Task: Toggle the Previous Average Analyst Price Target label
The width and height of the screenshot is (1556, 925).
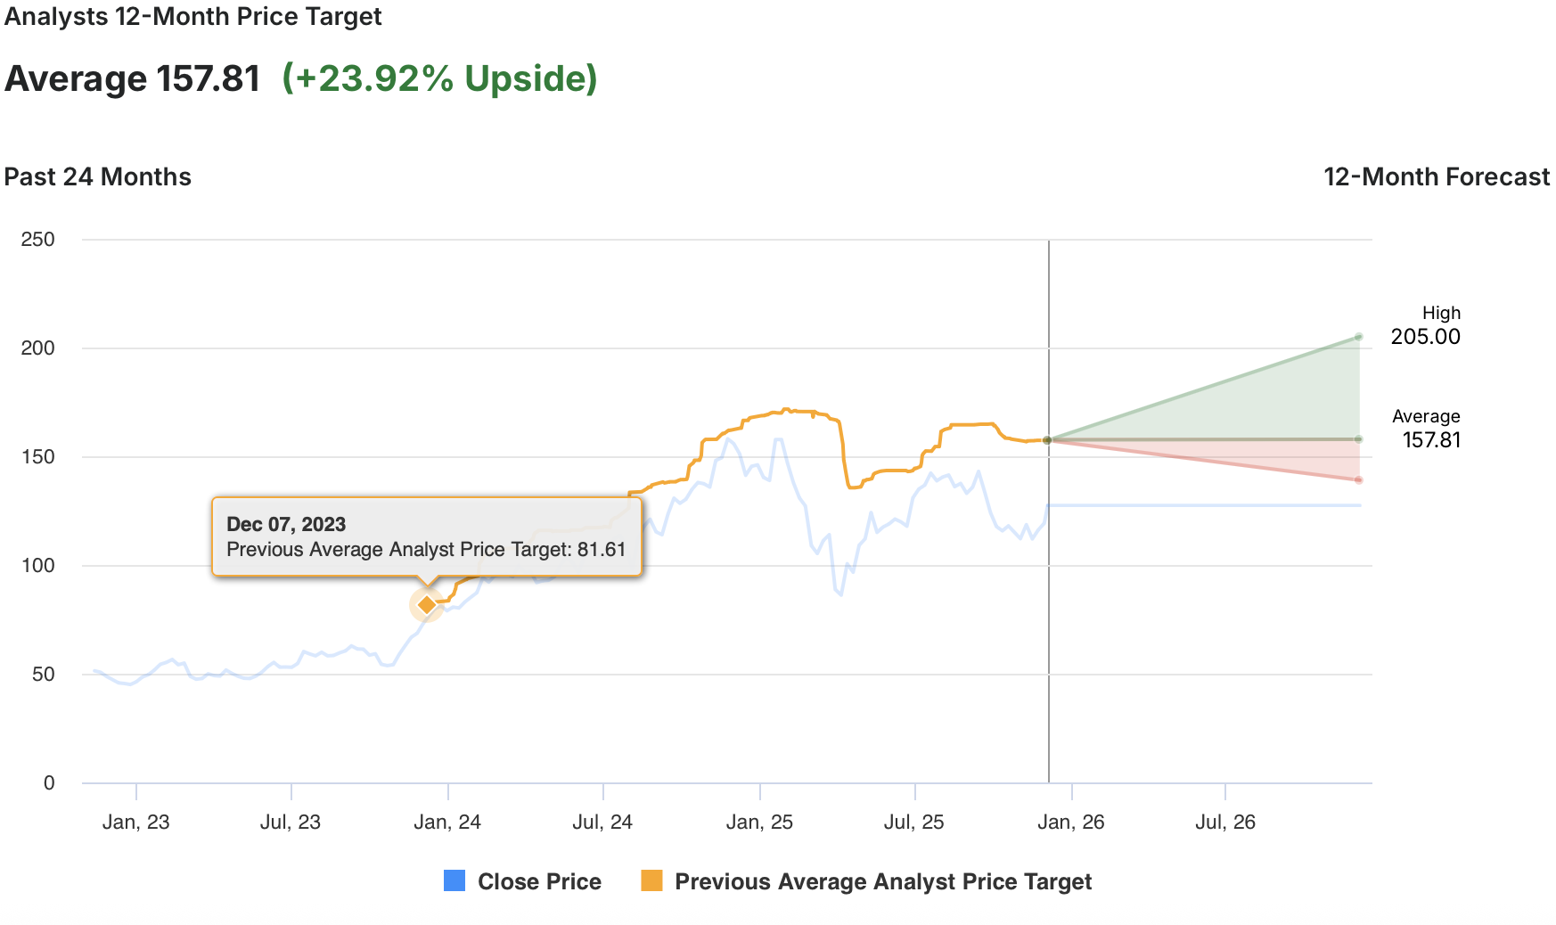Action: pyautogui.click(x=882, y=881)
